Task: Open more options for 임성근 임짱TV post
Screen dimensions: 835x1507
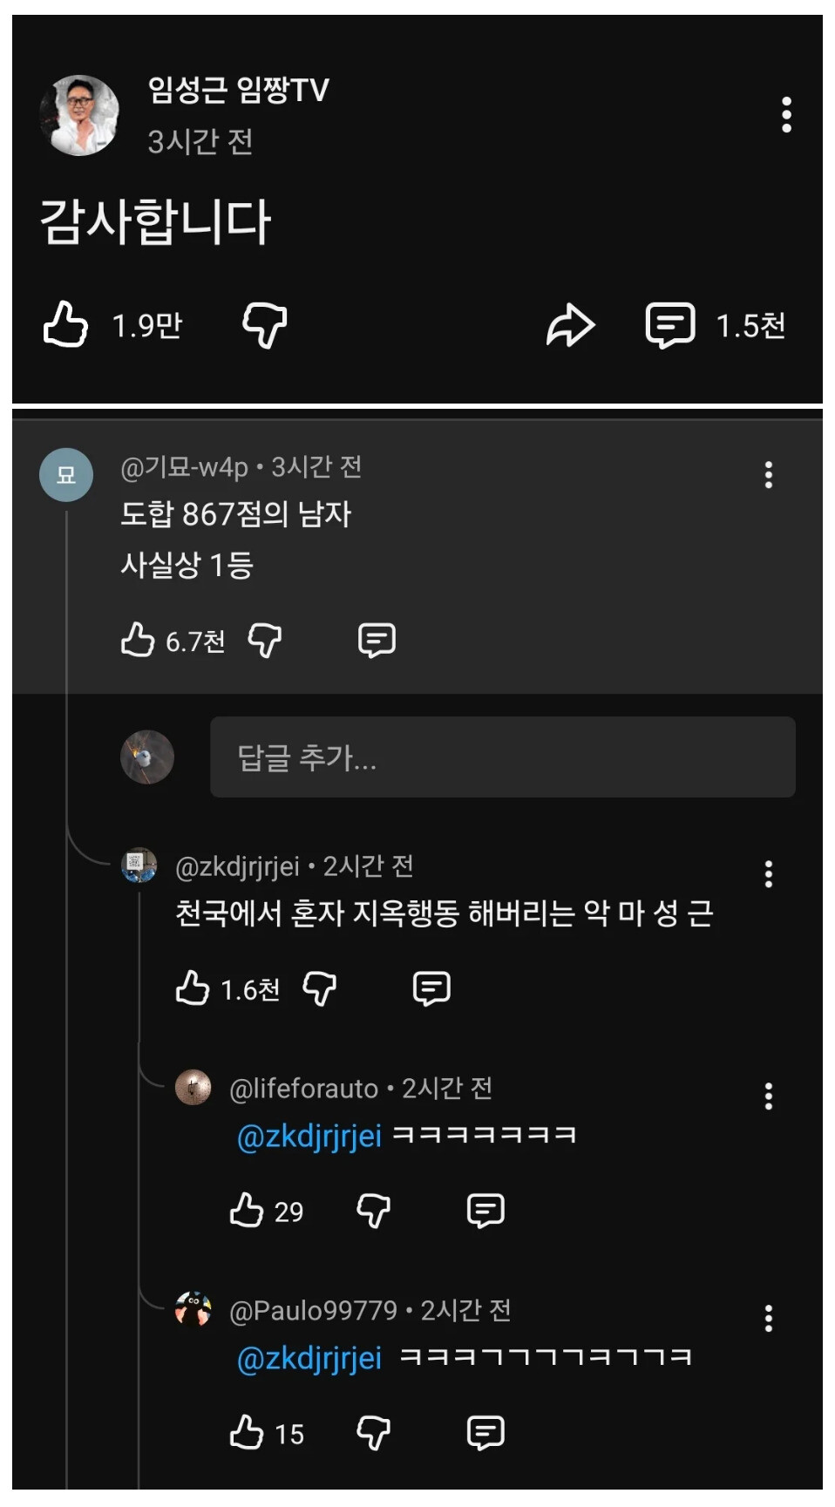Action: click(x=786, y=115)
